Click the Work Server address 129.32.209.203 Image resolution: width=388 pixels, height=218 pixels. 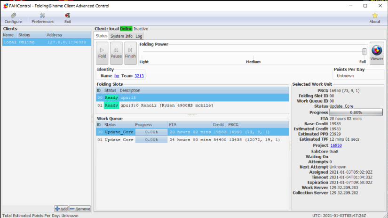click(x=344, y=187)
